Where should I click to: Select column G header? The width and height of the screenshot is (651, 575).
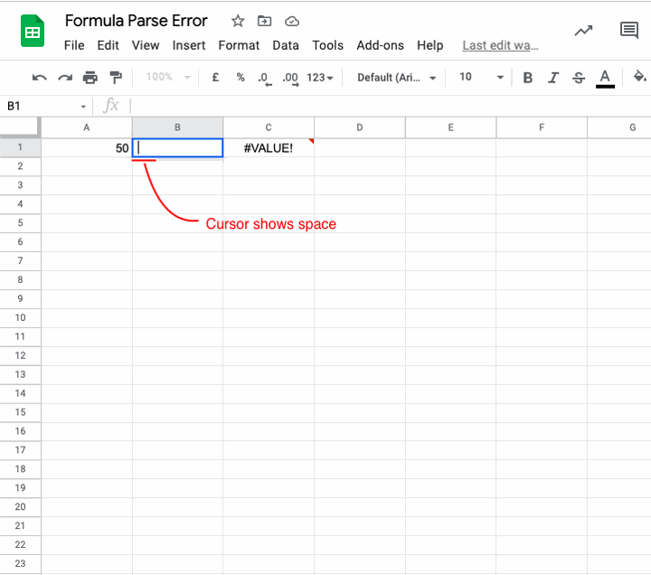click(x=619, y=127)
